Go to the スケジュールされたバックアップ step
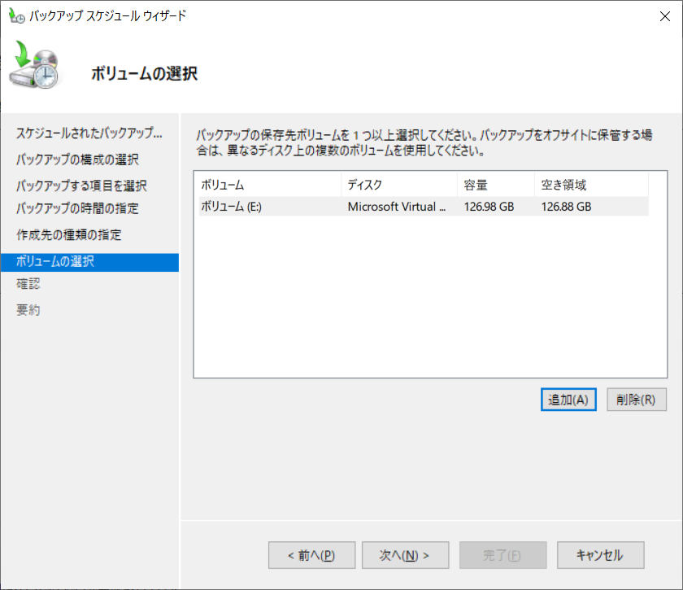Screen dimensions: 683x590 [89, 133]
